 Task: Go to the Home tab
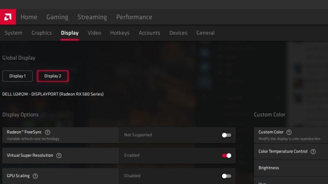tap(29, 17)
